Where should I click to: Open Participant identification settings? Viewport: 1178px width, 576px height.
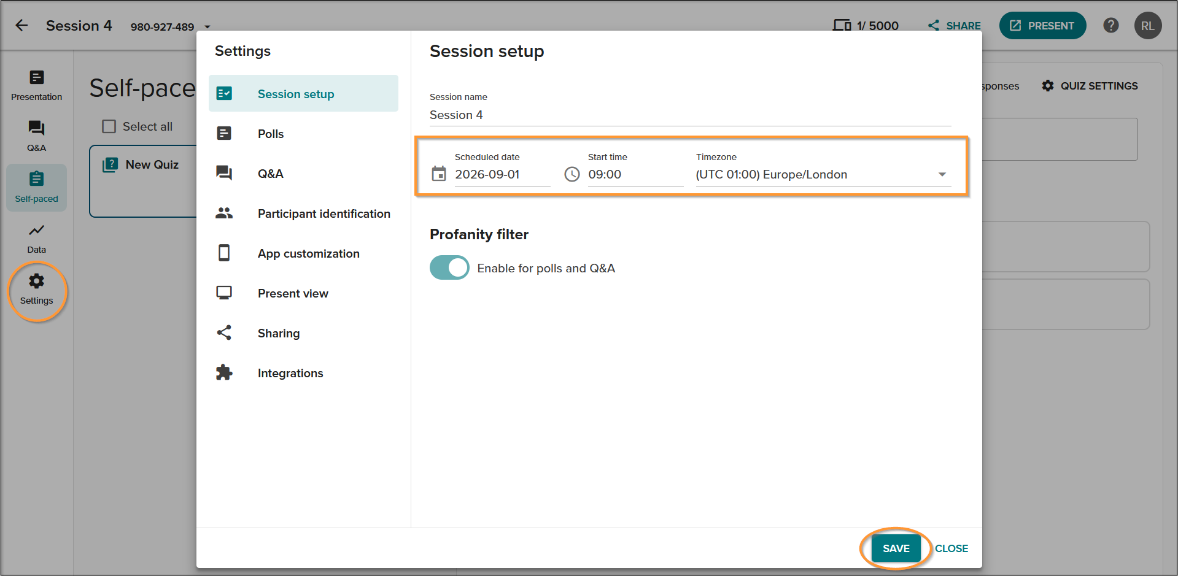[303, 213]
